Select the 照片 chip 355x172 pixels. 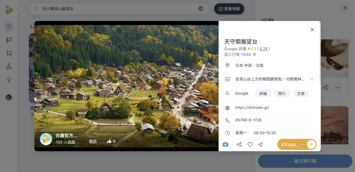[282, 94]
